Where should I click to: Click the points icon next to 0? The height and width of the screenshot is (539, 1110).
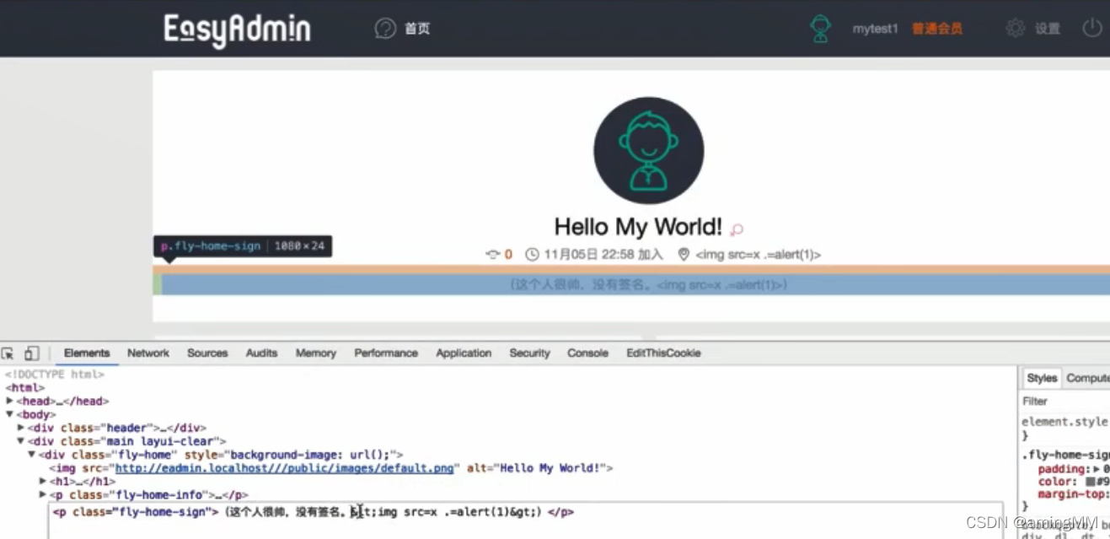click(x=493, y=254)
